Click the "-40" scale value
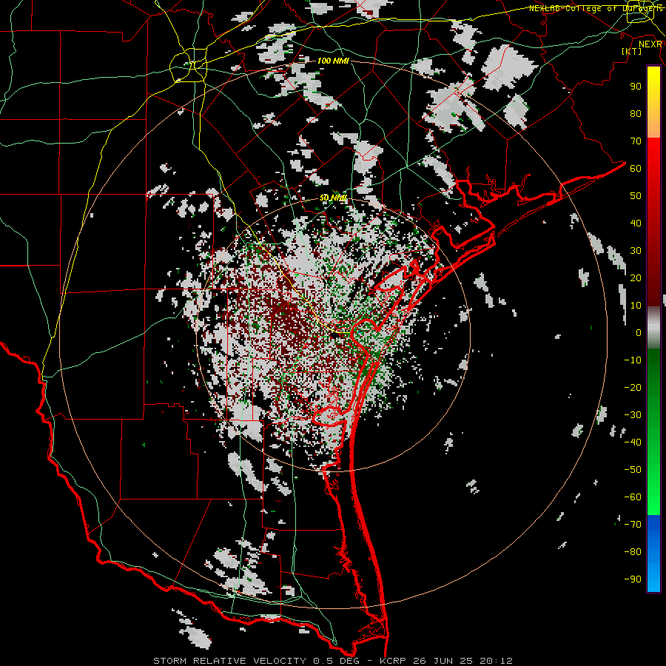Image resolution: width=666 pixels, height=666 pixels. click(x=633, y=443)
